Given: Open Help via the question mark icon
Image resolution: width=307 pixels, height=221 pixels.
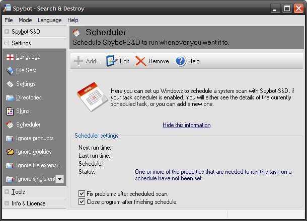Looking at the screenshot, I should coord(181,61).
